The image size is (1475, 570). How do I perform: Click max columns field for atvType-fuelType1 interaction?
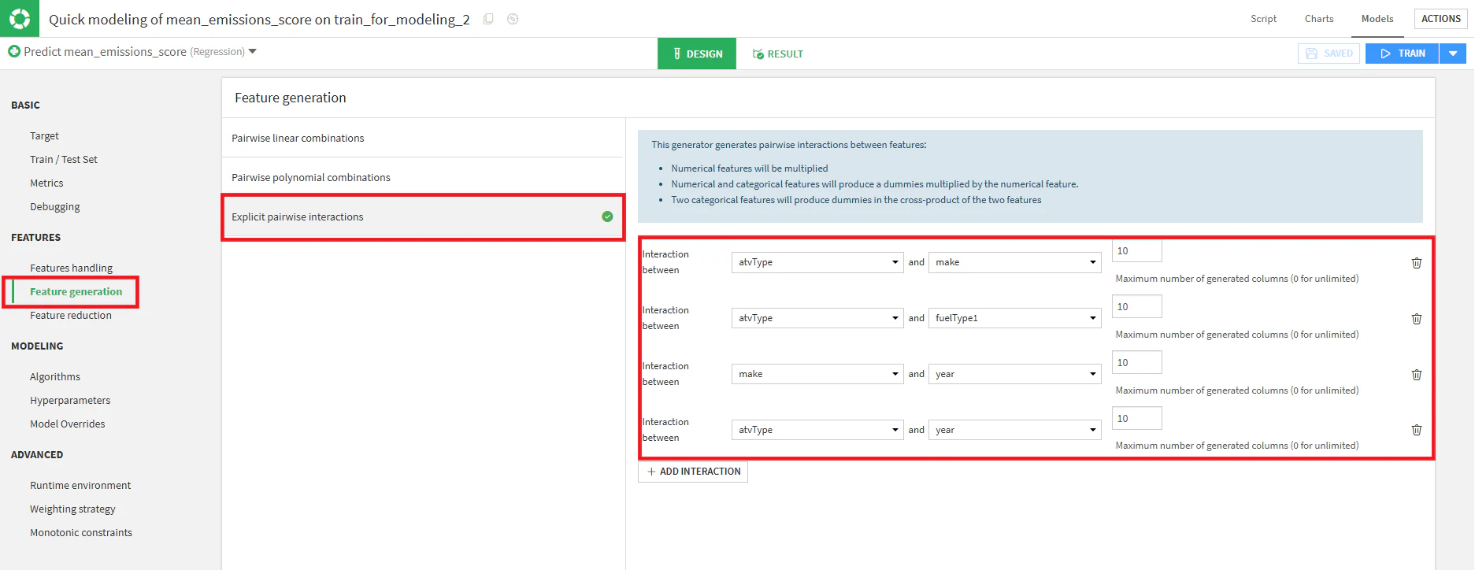pyautogui.click(x=1136, y=306)
